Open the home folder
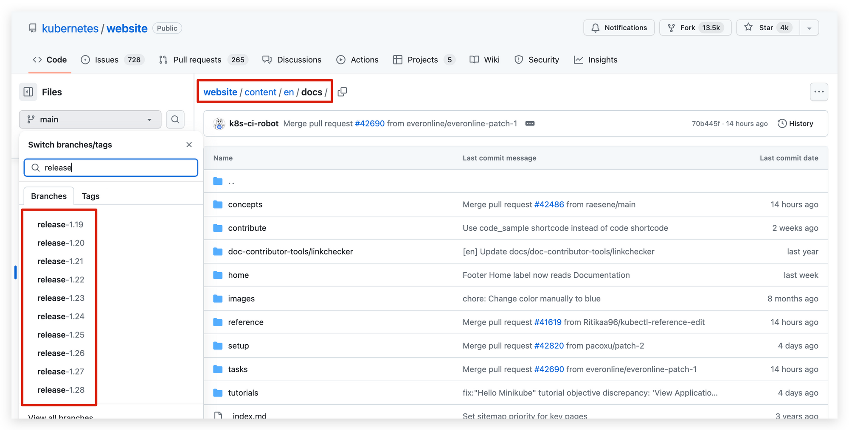Viewport: 849px width, 430px height. (x=238, y=275)
